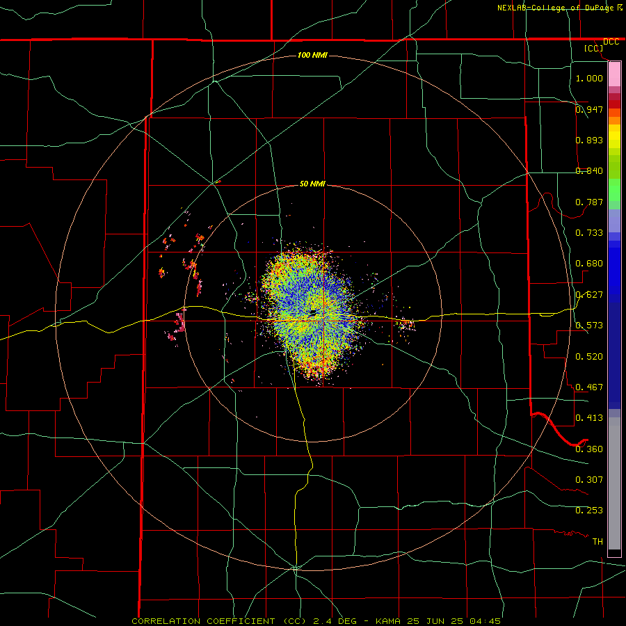Select the 100 NMI range ring label
Viewport: 626px width, 626px height.
click(312, 55)
